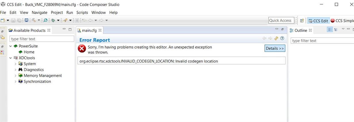This screenshot has height=122, width=354.
Task: Open the Debug dropdown arrow
Action: [58, 20]
